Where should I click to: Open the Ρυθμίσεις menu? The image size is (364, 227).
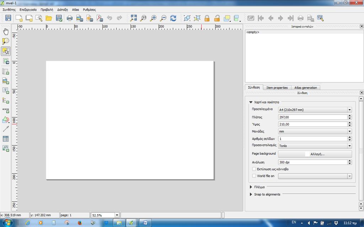click(x=89, y=10)
